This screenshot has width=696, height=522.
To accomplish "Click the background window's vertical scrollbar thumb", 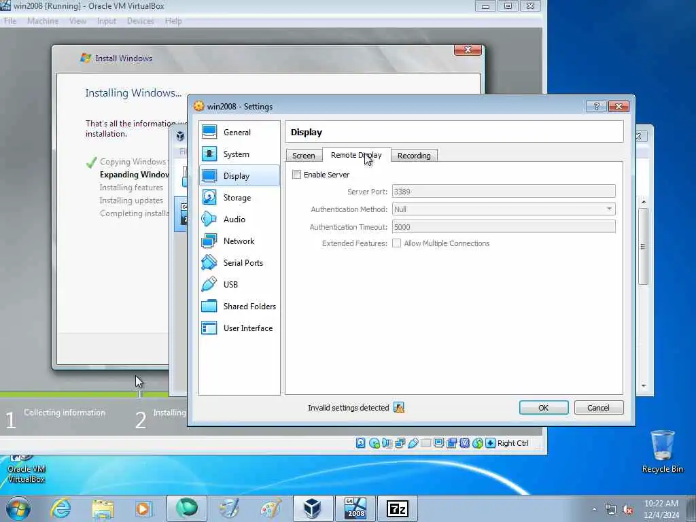I will 643,246.
